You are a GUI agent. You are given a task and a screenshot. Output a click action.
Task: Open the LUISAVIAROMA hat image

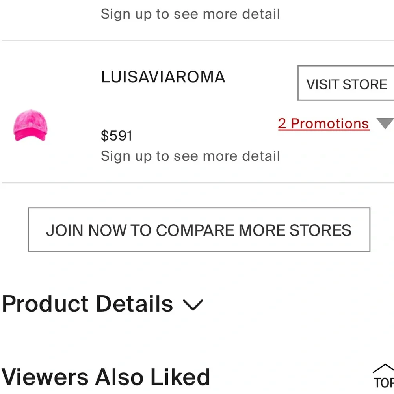pyautogui.click(x=30, y=126)
